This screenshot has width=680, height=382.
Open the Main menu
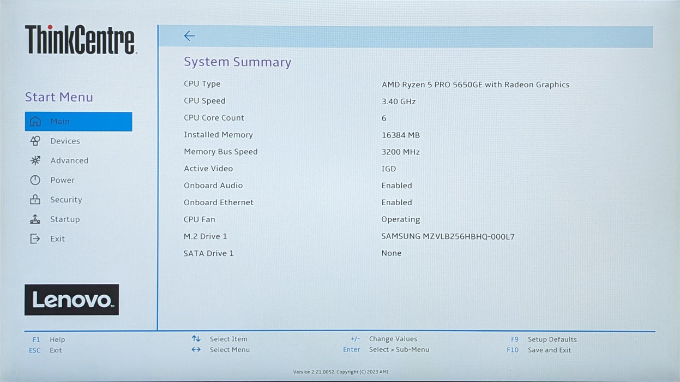pyautogui.click(x=79, y=122)
